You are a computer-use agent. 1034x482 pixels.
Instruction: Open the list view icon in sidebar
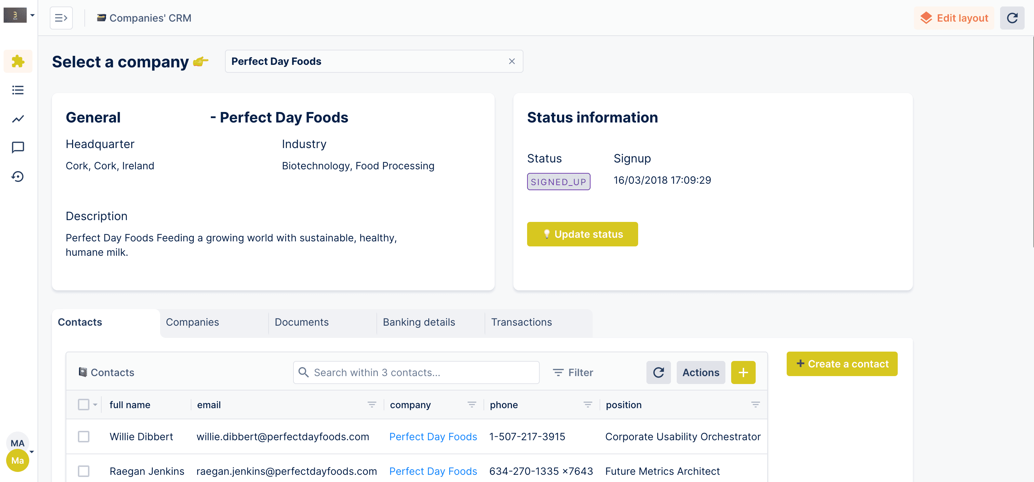(18, 90)
